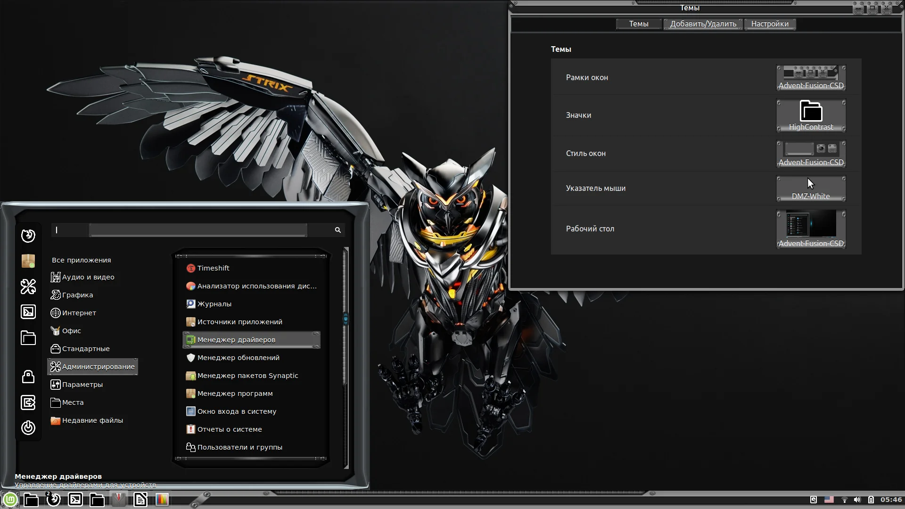
Task: Open the Значки HighContrast icon theme selector
Action: click(811, 115)
